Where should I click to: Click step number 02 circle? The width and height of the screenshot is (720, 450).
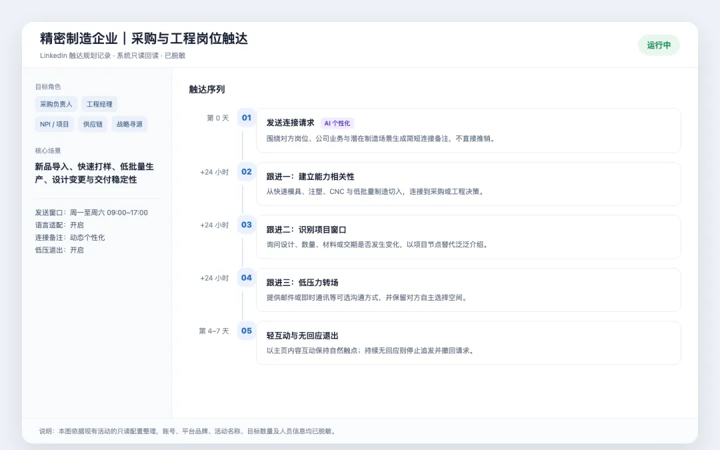click(x=247, y=172)
